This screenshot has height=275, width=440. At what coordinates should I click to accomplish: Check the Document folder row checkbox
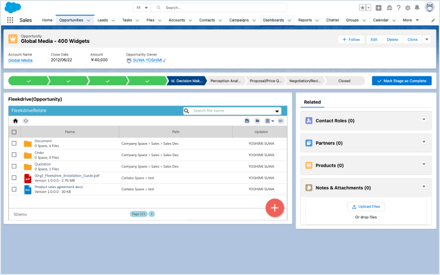tap(14, 144)
